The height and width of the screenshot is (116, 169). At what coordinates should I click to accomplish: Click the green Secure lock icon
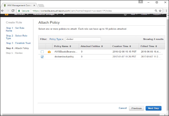(19, 11)
